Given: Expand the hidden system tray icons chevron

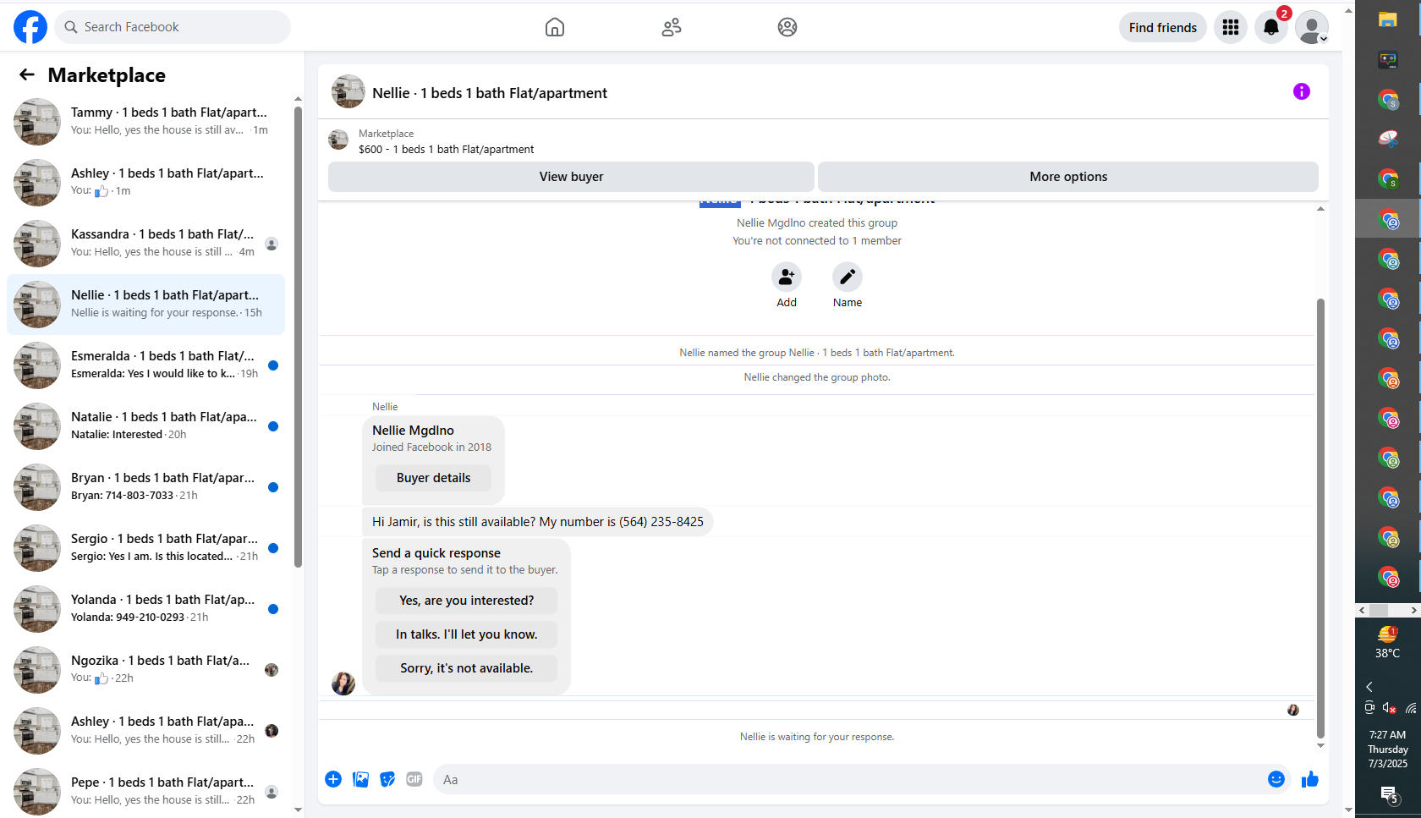Looking at the screenshot, I should tap(1369, 687).
